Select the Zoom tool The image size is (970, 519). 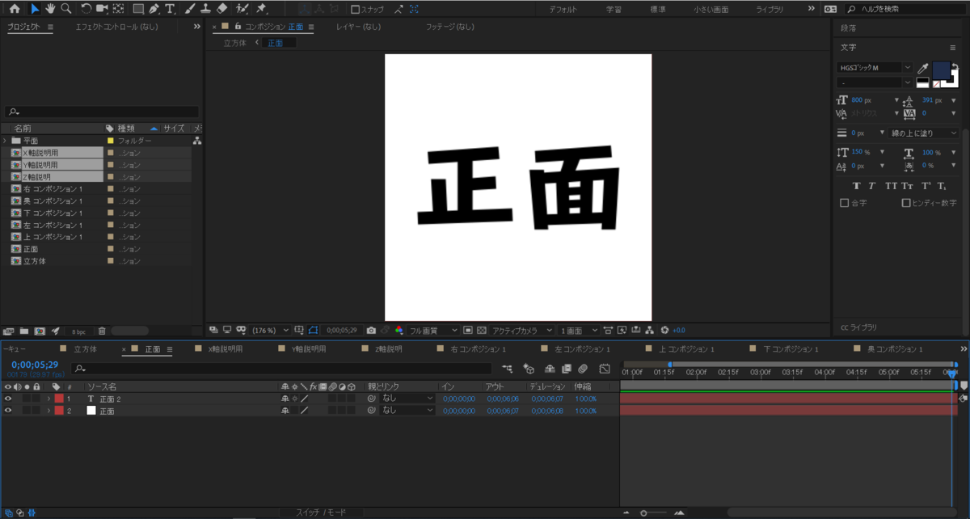tap(66, 9)
